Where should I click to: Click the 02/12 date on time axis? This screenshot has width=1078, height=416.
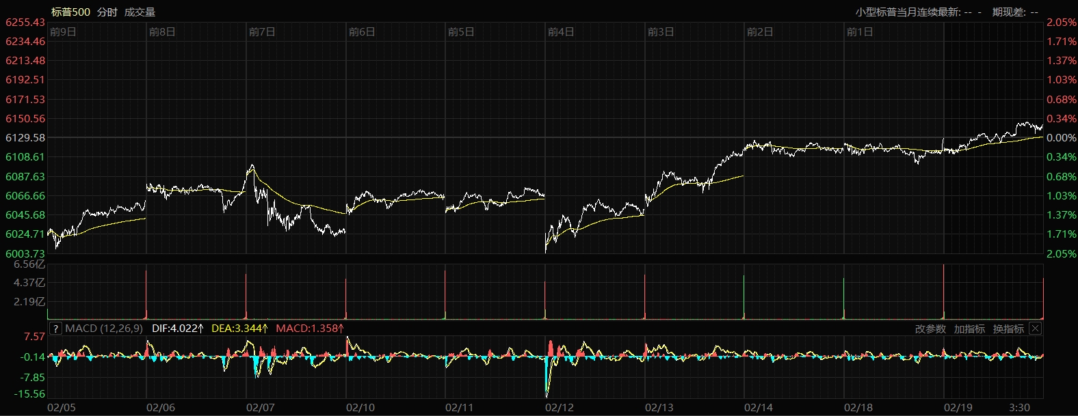click(x=559, y=408)
